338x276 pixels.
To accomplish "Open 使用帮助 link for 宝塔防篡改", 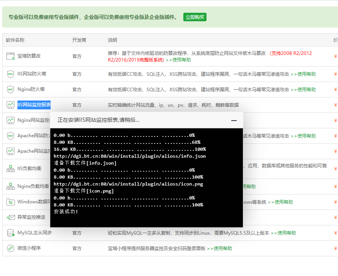I will point(179,60).
